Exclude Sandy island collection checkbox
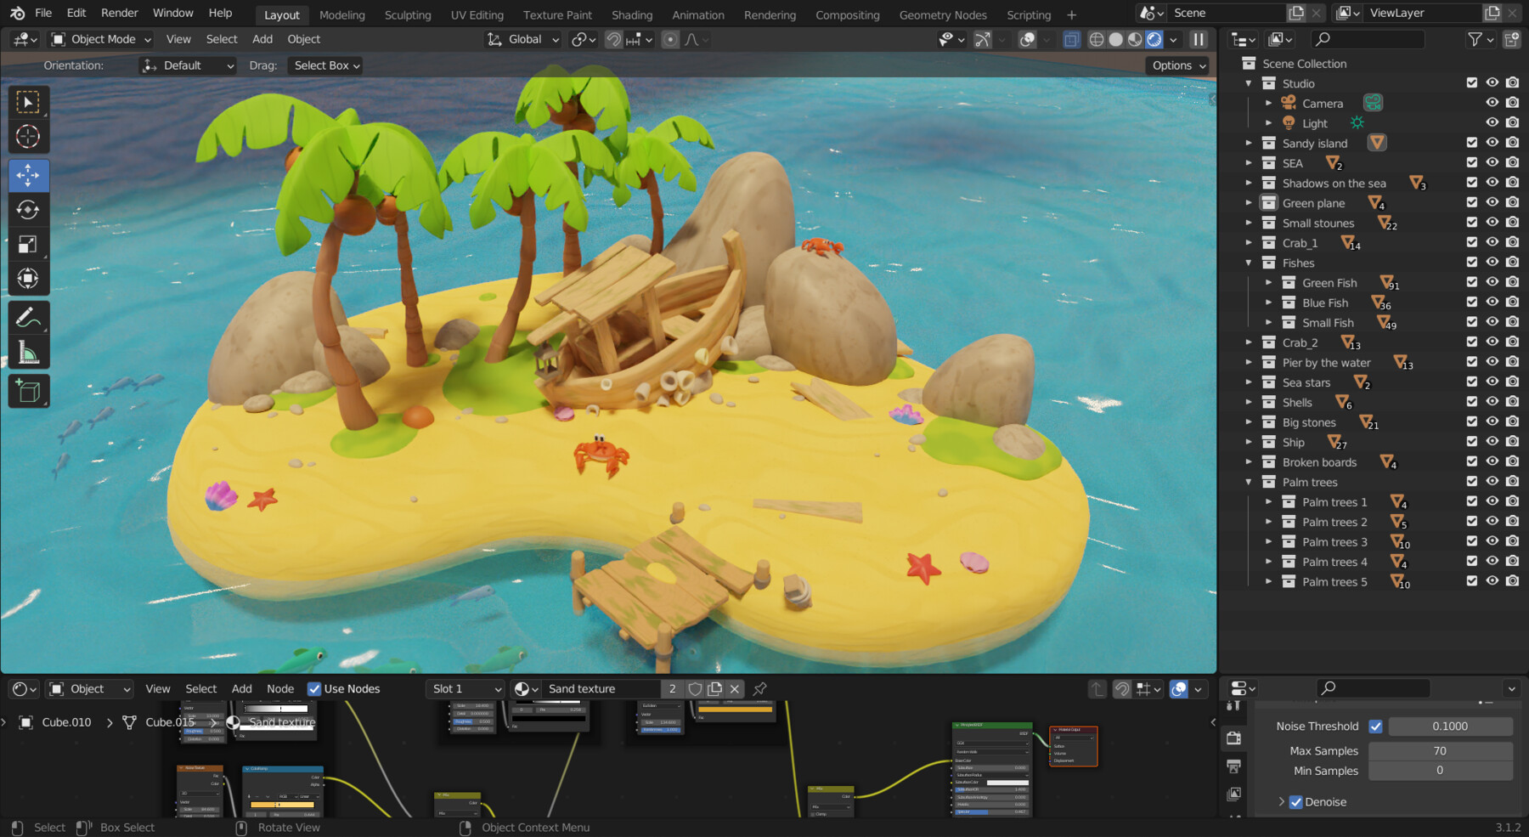 click(x=1472, y=143)
